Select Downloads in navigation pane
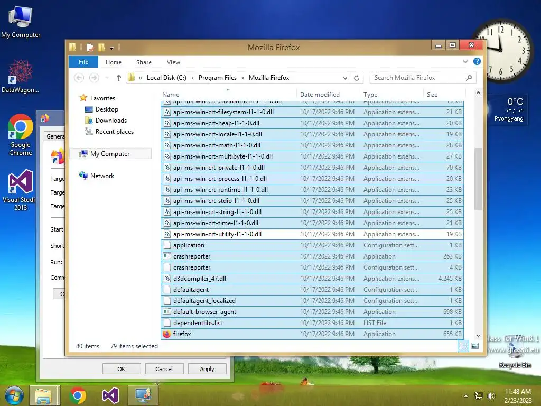 111,120
